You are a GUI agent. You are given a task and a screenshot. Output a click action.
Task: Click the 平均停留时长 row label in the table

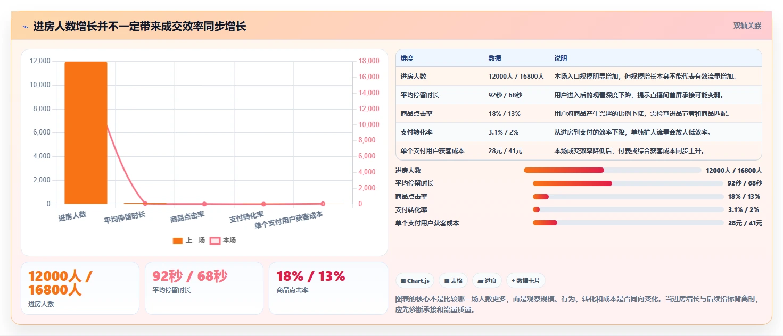click(420, 95)
